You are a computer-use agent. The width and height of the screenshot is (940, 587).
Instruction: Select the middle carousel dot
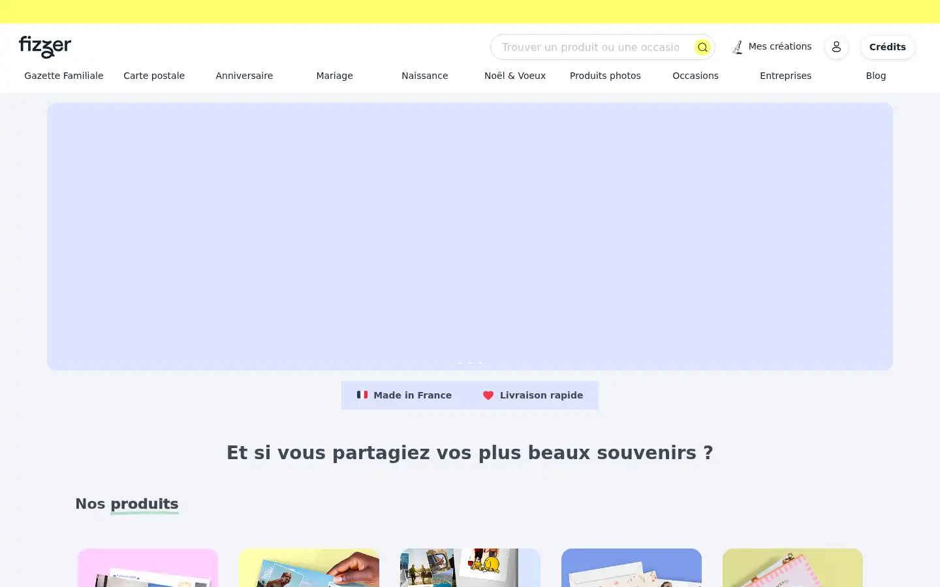coord(470,363)
